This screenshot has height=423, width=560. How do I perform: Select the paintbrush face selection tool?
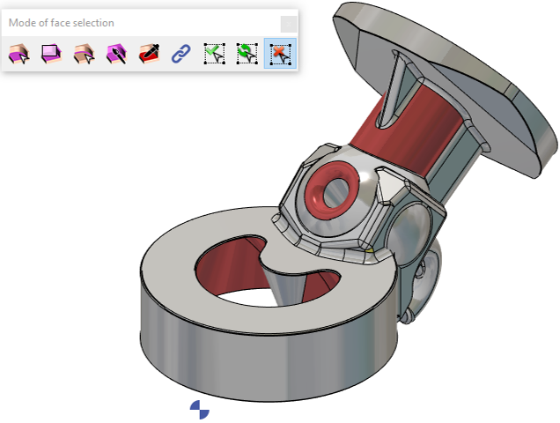click(116, 54)
